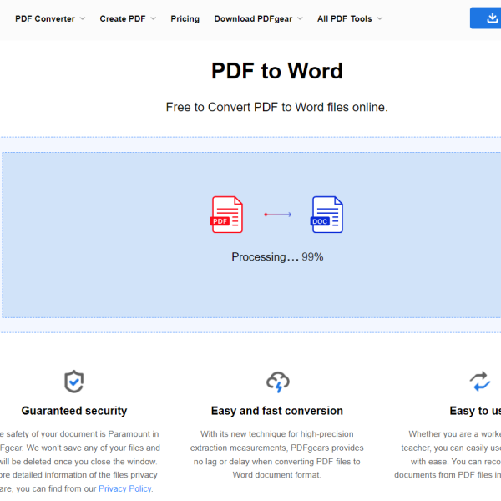Go to the Pricing page
Viewport: 501px width, 501px height.
(x=185, y=19)
